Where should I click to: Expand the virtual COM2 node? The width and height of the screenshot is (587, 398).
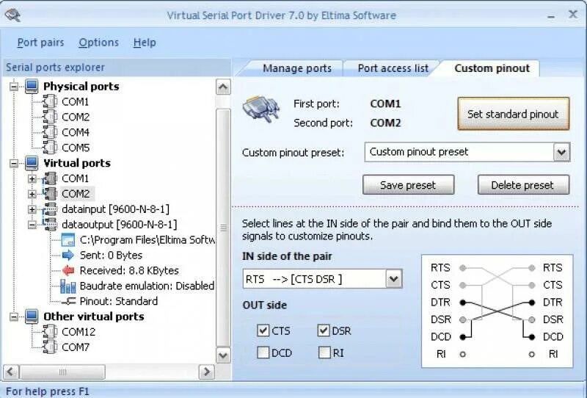[x=32, y=194]
